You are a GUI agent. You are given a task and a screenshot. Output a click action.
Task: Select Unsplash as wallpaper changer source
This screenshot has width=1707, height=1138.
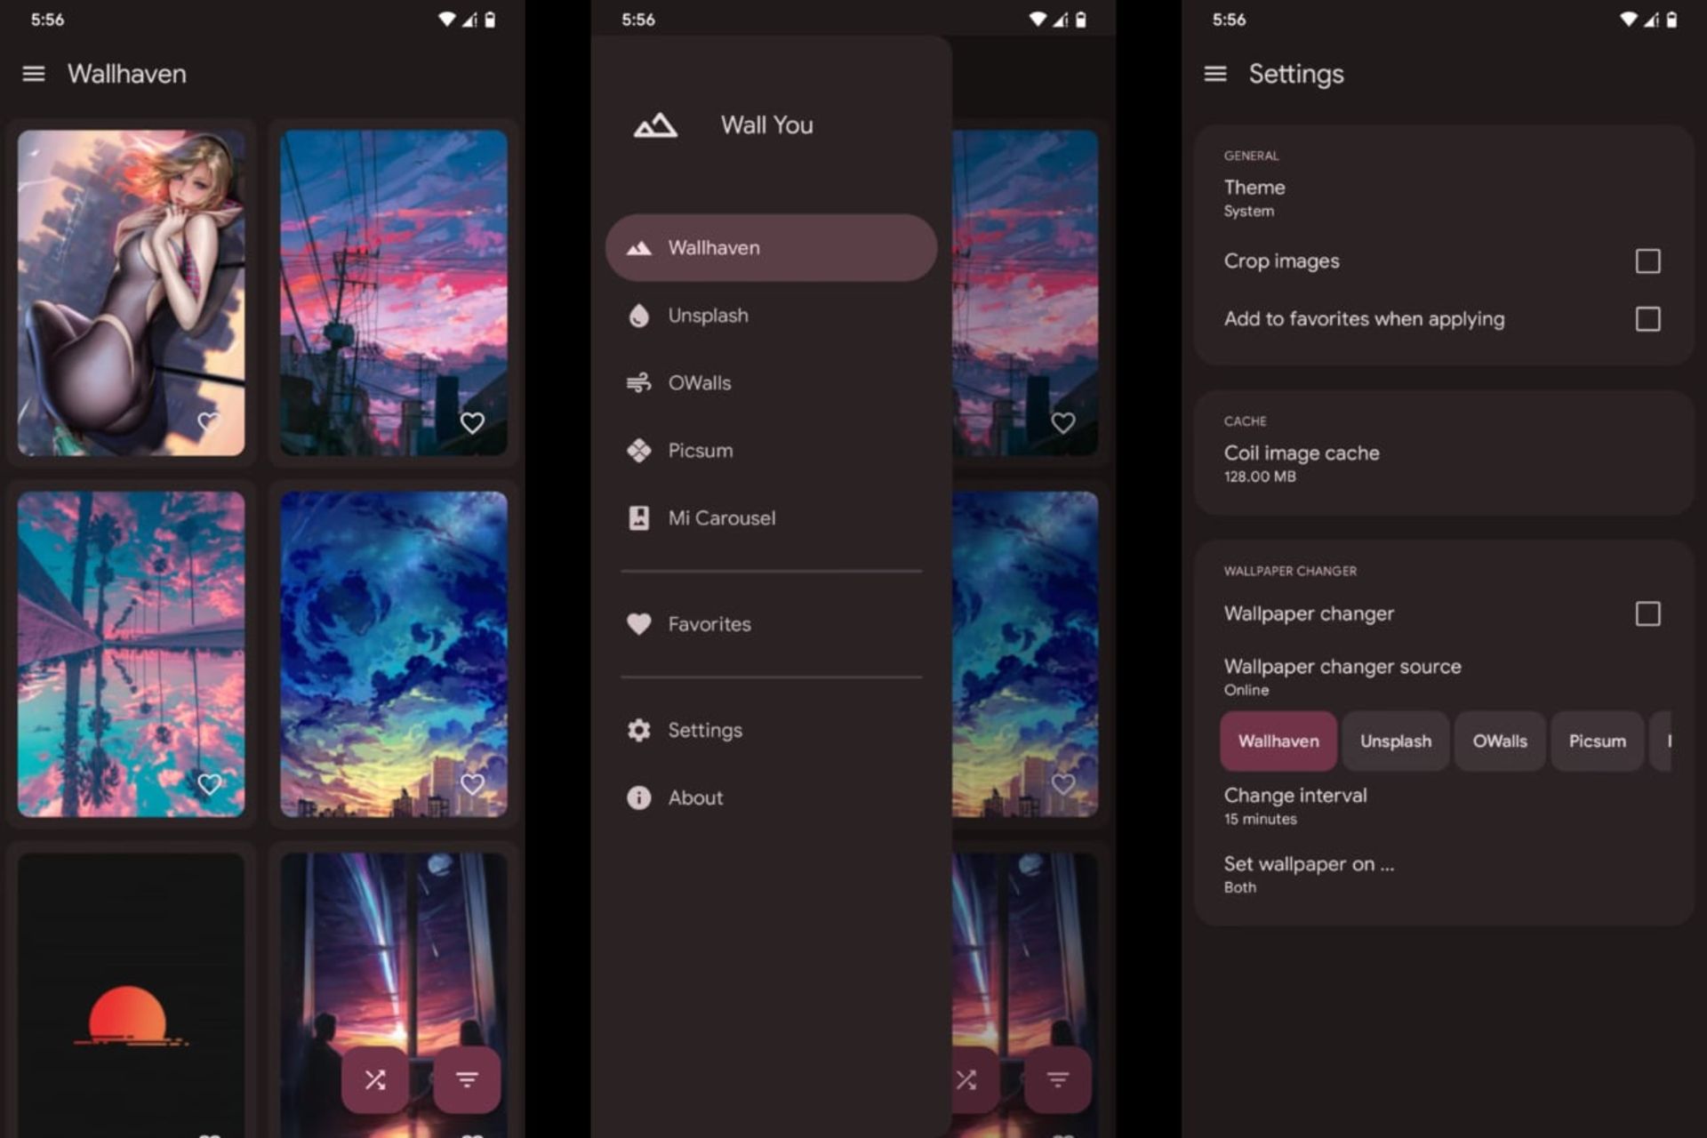click(1395, 741)
